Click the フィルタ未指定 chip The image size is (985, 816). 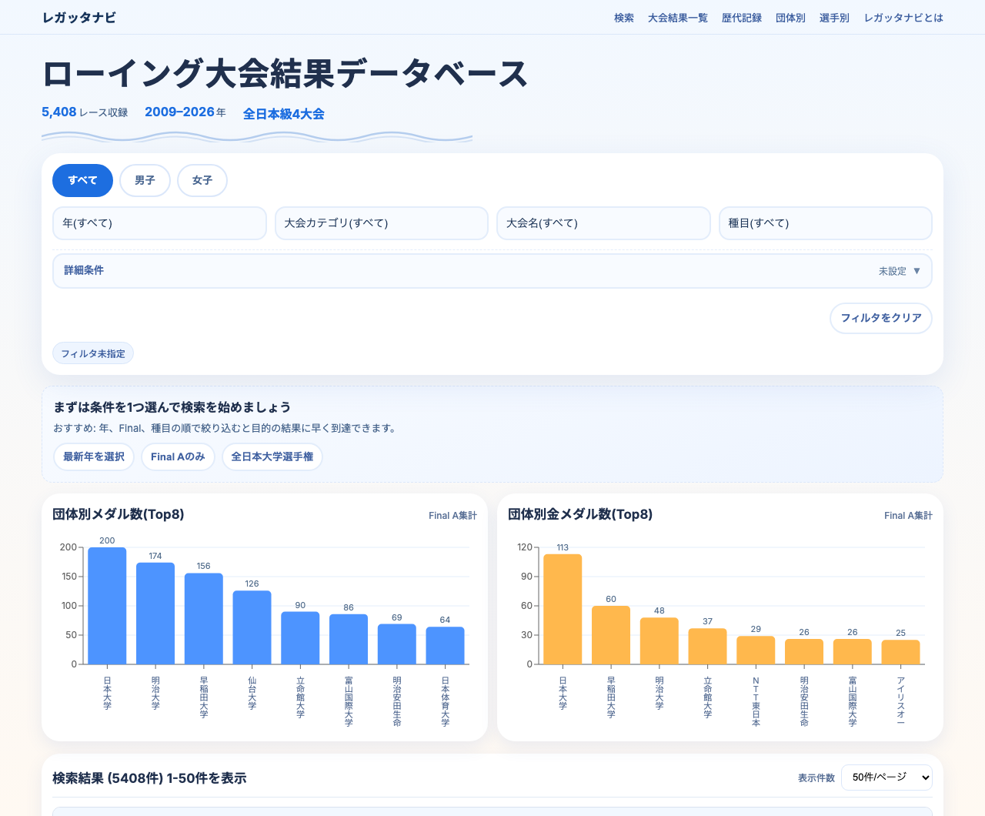pyautogui.click(x=93, y=353)
